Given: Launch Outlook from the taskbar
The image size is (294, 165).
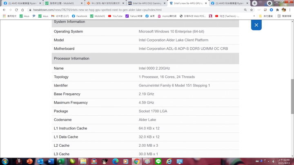Looking at the screenshot, I should 40,161.
